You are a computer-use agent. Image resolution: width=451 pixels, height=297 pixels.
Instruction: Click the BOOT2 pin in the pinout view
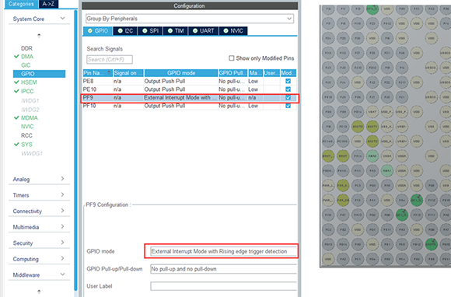pos(372,142)
